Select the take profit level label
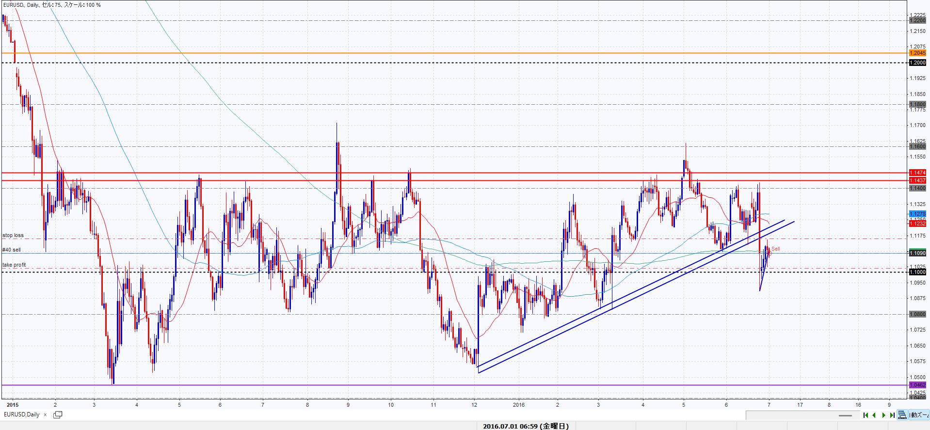Viewport: 930px width, 430px height. pyautogui.click(x=14, y=265)
